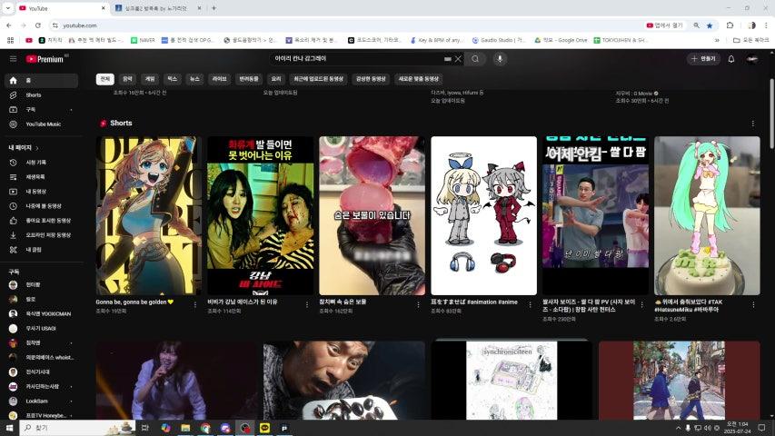Open offline downloads in the sidebar
Screen dimensions: 775x436
coord(42,235)
